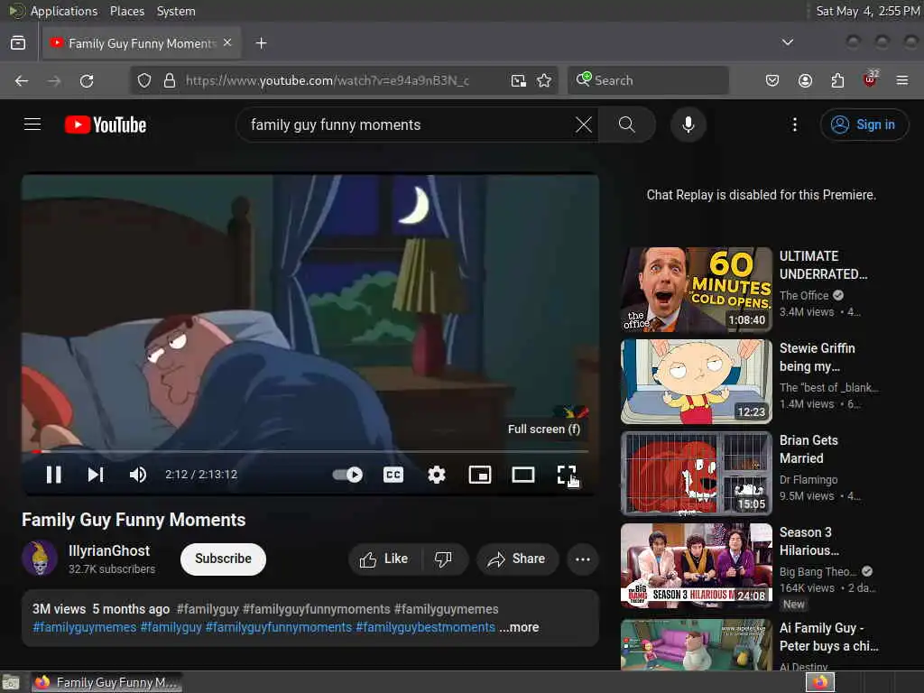Go back in browser history
Viewport: 924px width, 693px height.
click(x=22, y=80)
